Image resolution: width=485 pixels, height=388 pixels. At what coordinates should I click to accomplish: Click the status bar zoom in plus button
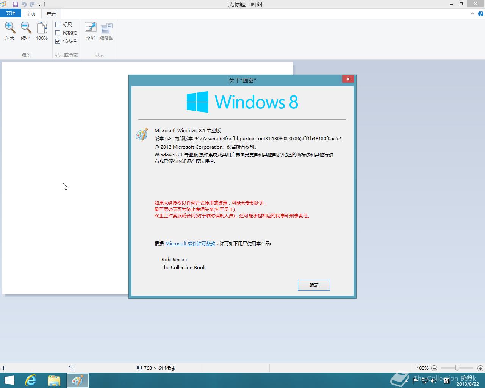click(480, 368)
